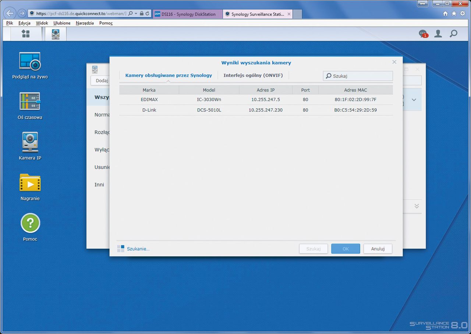
Task: Select the DS116 - Synology DiskStation browser tab
Action: tap(188, 14)
